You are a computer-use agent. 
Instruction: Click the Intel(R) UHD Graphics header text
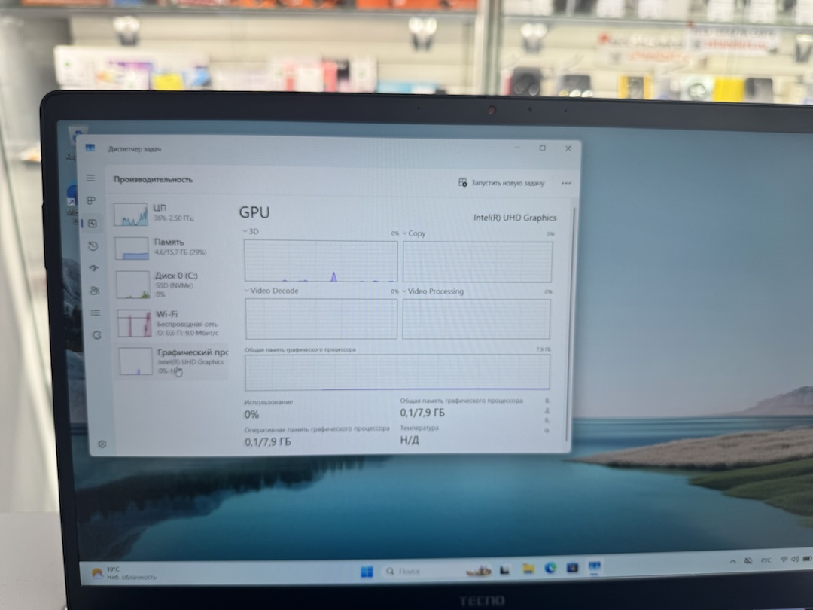pos(515,218)
